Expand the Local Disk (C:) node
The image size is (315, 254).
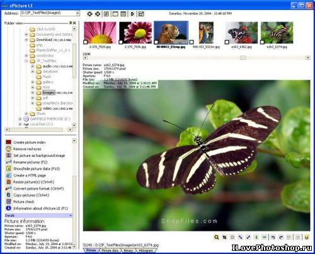pos(20,124)
